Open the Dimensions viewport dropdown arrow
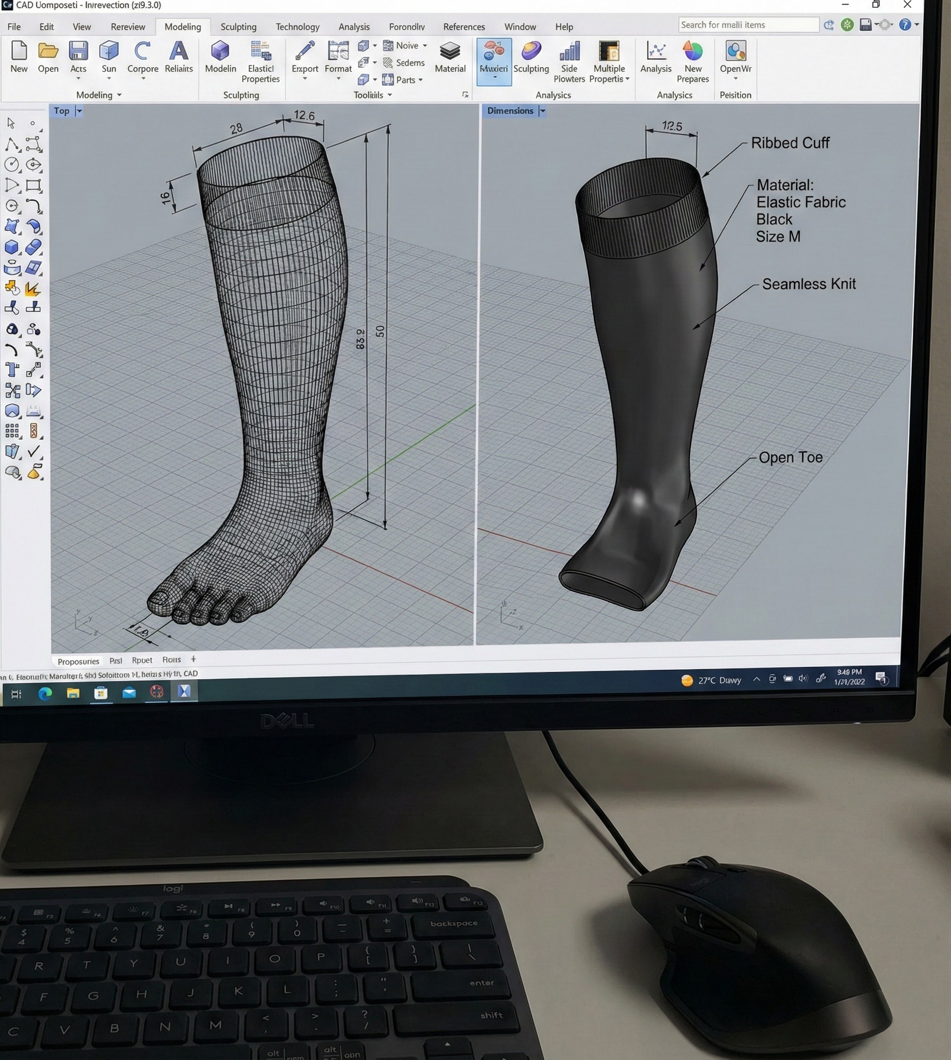The width and height of the screenshot is (951, 1060). tap(542, 111)
